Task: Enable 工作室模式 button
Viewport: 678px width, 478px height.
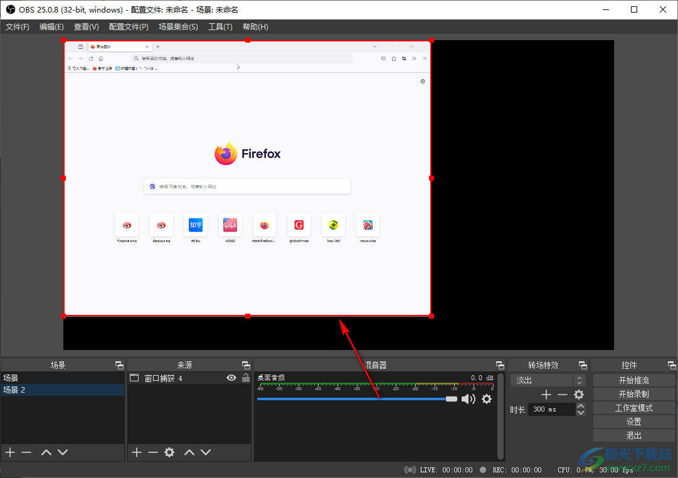Action: [634, 408]
